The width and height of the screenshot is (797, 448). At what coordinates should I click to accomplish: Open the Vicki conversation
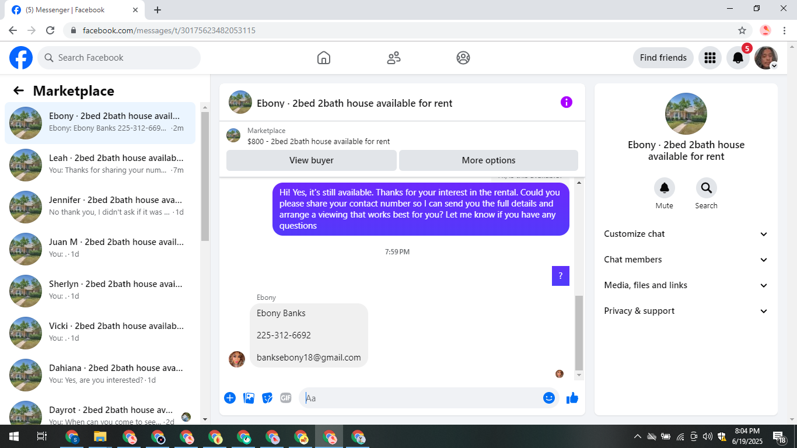pos(100,333)
